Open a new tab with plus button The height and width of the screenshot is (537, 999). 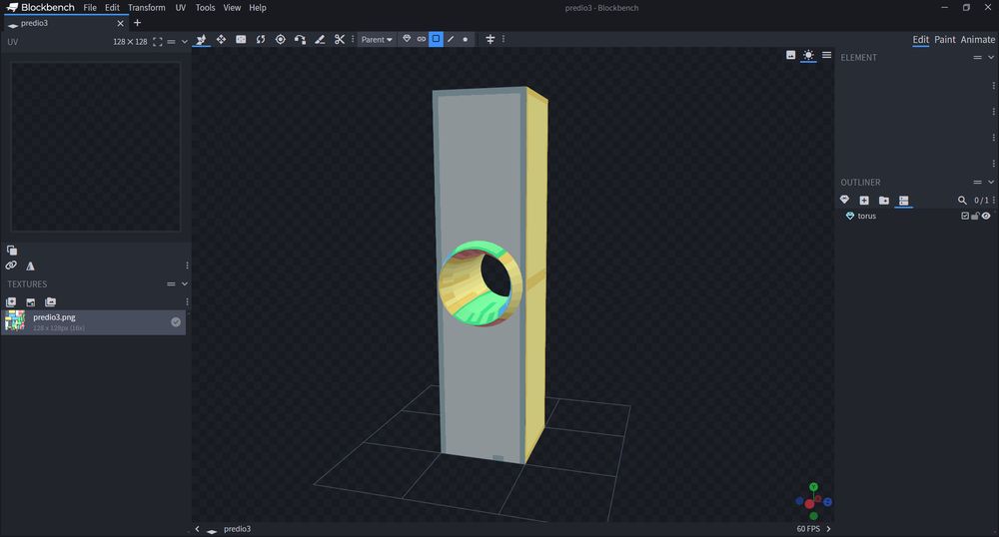(x=137, y=23)
